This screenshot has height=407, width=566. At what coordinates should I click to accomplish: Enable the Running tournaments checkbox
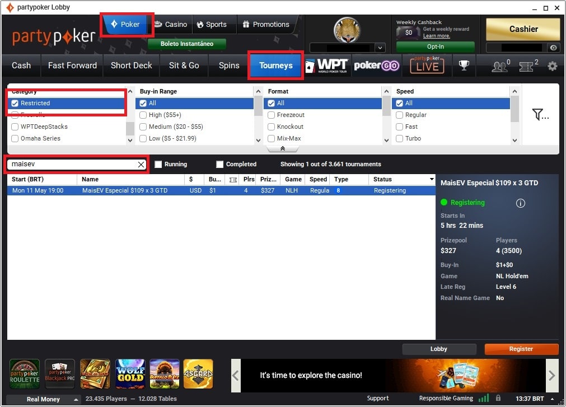click(158, 165)
